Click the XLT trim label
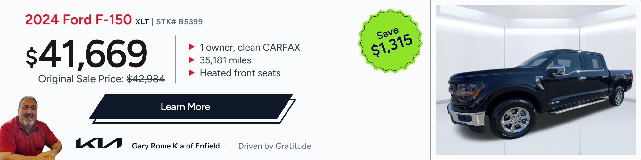 [142, 22]
